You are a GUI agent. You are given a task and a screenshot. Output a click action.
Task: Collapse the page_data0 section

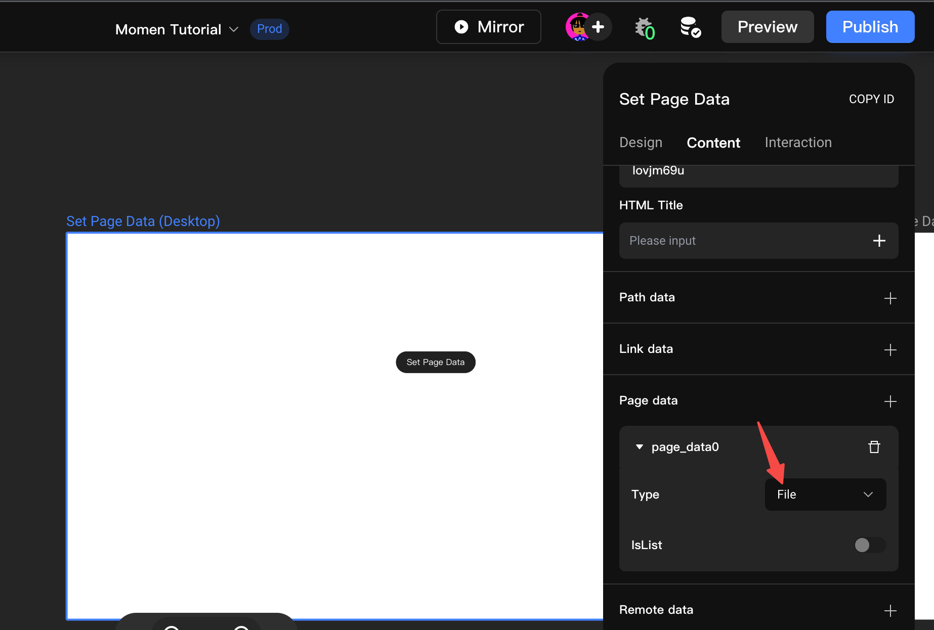tap(639, 447)
